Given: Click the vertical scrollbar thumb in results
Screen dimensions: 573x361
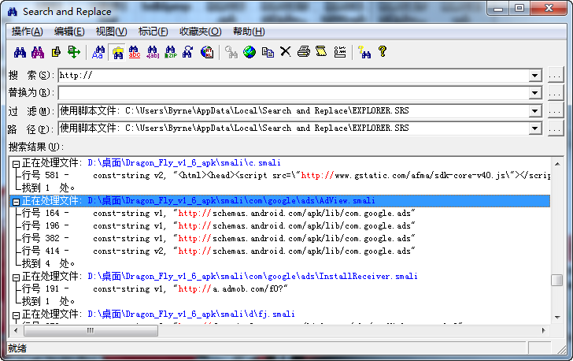Looking at the screenshot, I should pyautogui.click(x=557, y=280).
